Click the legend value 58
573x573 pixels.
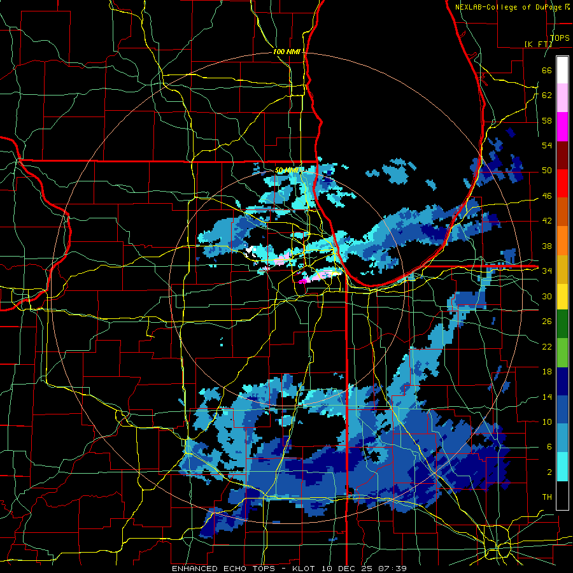pyautogui.click(x=547, y=120)
